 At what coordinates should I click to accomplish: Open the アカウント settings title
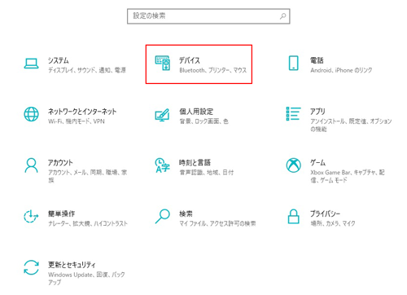tap(60, 162)
